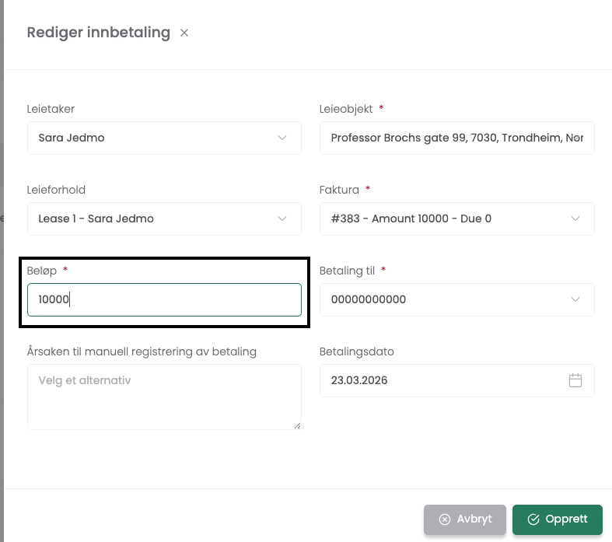Click the chevron arrow in Leietaker field
612x542 pixels.
point(282,138)
